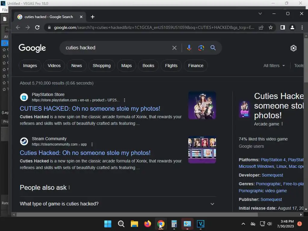This screenshot has height=231, width=308.
Task: Switch to VEGAS Pro from taskbar
Action: (201, 224)
